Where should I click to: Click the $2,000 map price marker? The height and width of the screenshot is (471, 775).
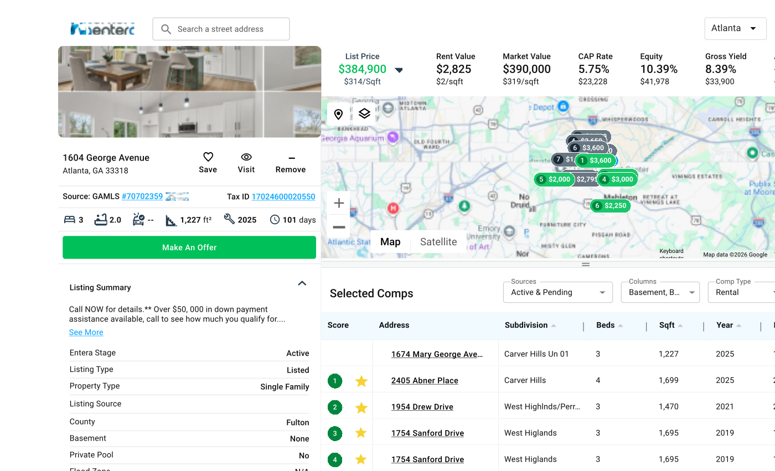pyautogui.click(x=554, y=179)
